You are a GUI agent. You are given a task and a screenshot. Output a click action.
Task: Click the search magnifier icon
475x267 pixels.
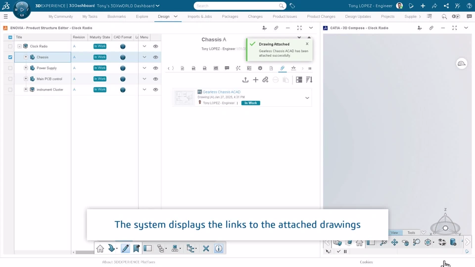click(281, 6)
